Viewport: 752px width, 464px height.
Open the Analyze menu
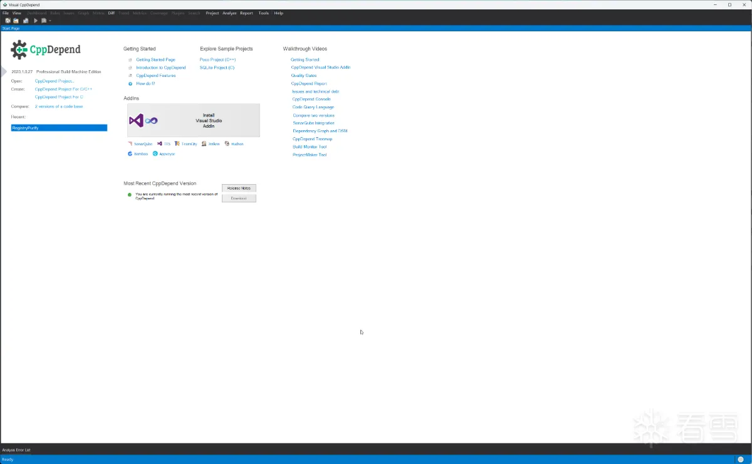point(229,13)
